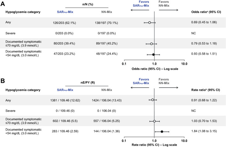Click the open circle for ≤70 mg/dL in panel A
This screenshot has width=226, height=147.
click(x=151, y=44)
